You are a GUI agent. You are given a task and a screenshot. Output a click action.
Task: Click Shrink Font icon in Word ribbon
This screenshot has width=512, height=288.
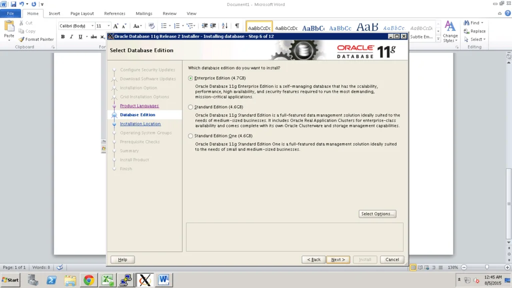point(124,26)
